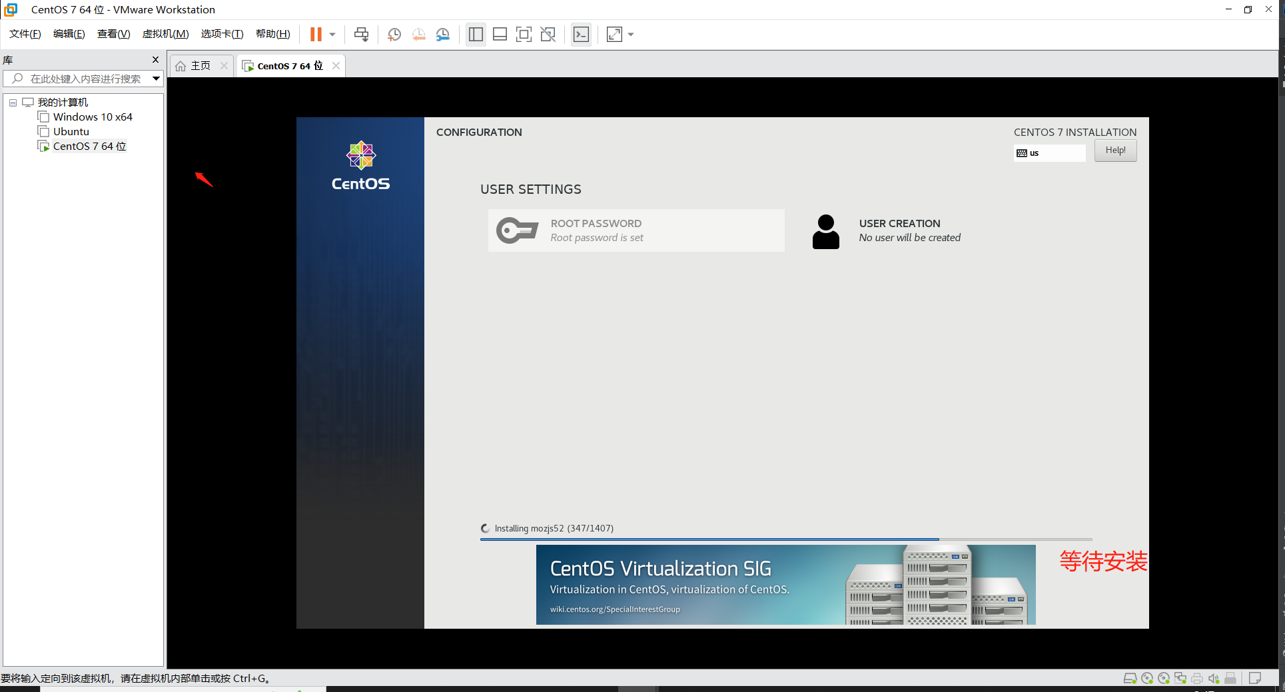Viewport: 1285px width, 692px height.
Task: Minimize the VMware Workstation window
Action: point(1228,9)
